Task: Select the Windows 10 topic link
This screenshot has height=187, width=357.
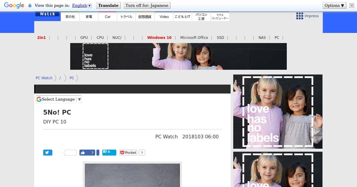Action: (x=159, y=38)
